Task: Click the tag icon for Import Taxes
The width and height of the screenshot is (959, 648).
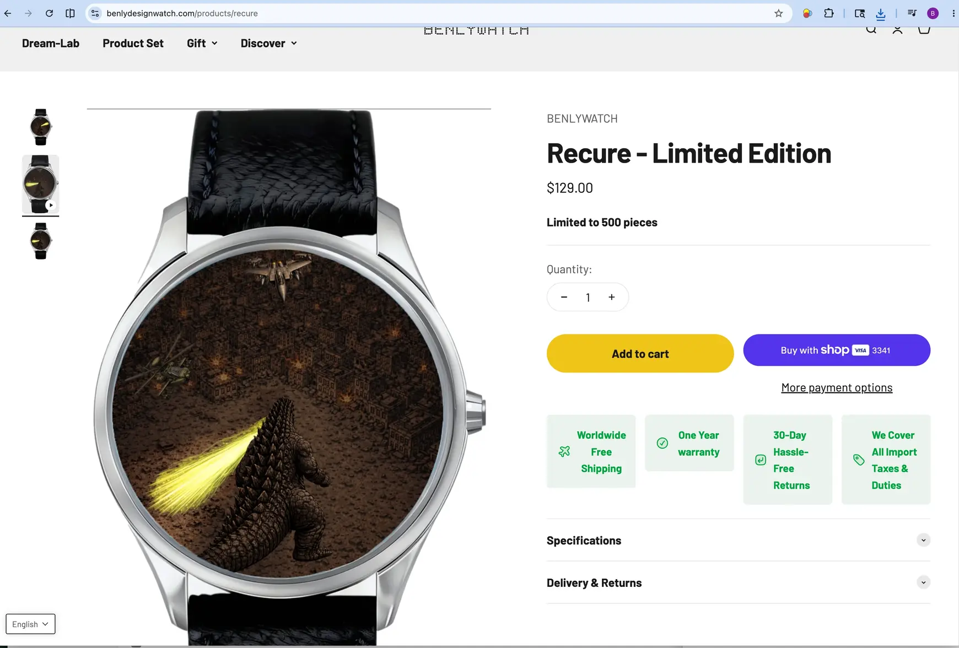Action: (x=859, y=460)
